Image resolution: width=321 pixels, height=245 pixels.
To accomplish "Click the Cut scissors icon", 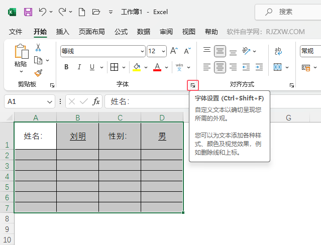I will coord(38,47).
